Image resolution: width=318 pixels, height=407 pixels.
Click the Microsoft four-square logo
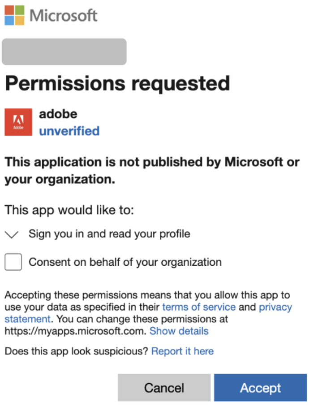click(13, 16)
